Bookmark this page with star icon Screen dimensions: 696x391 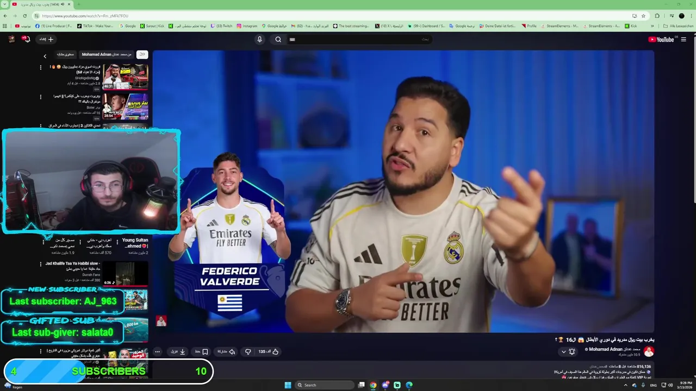point(643,16)
